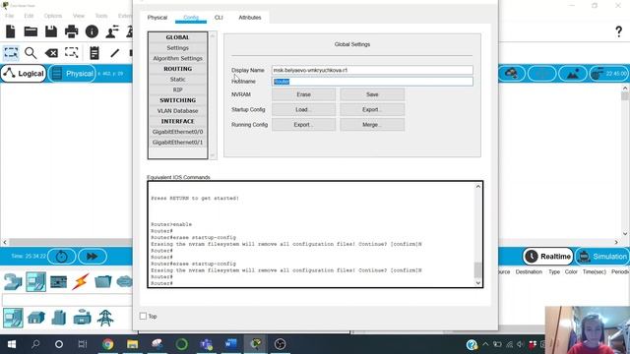The image size is (630, 354).
Task: Select the Place Note clipboard tool
Action: click(x=94, y=52)
